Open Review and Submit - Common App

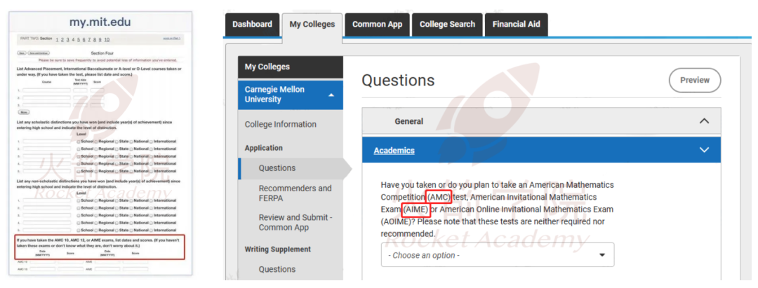(295, 222)
